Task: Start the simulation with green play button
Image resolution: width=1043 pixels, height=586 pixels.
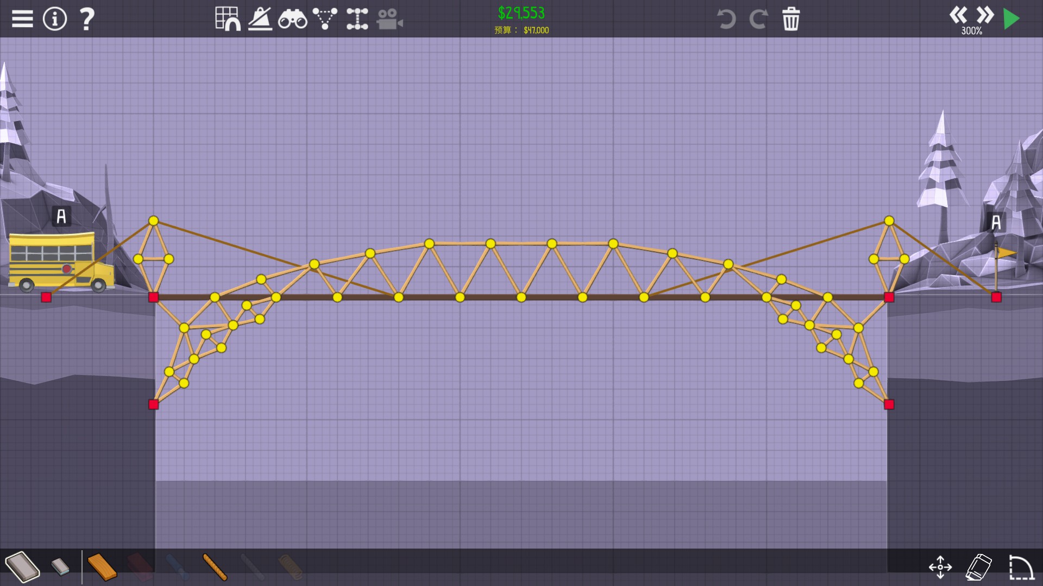Action: point(1011,19)
